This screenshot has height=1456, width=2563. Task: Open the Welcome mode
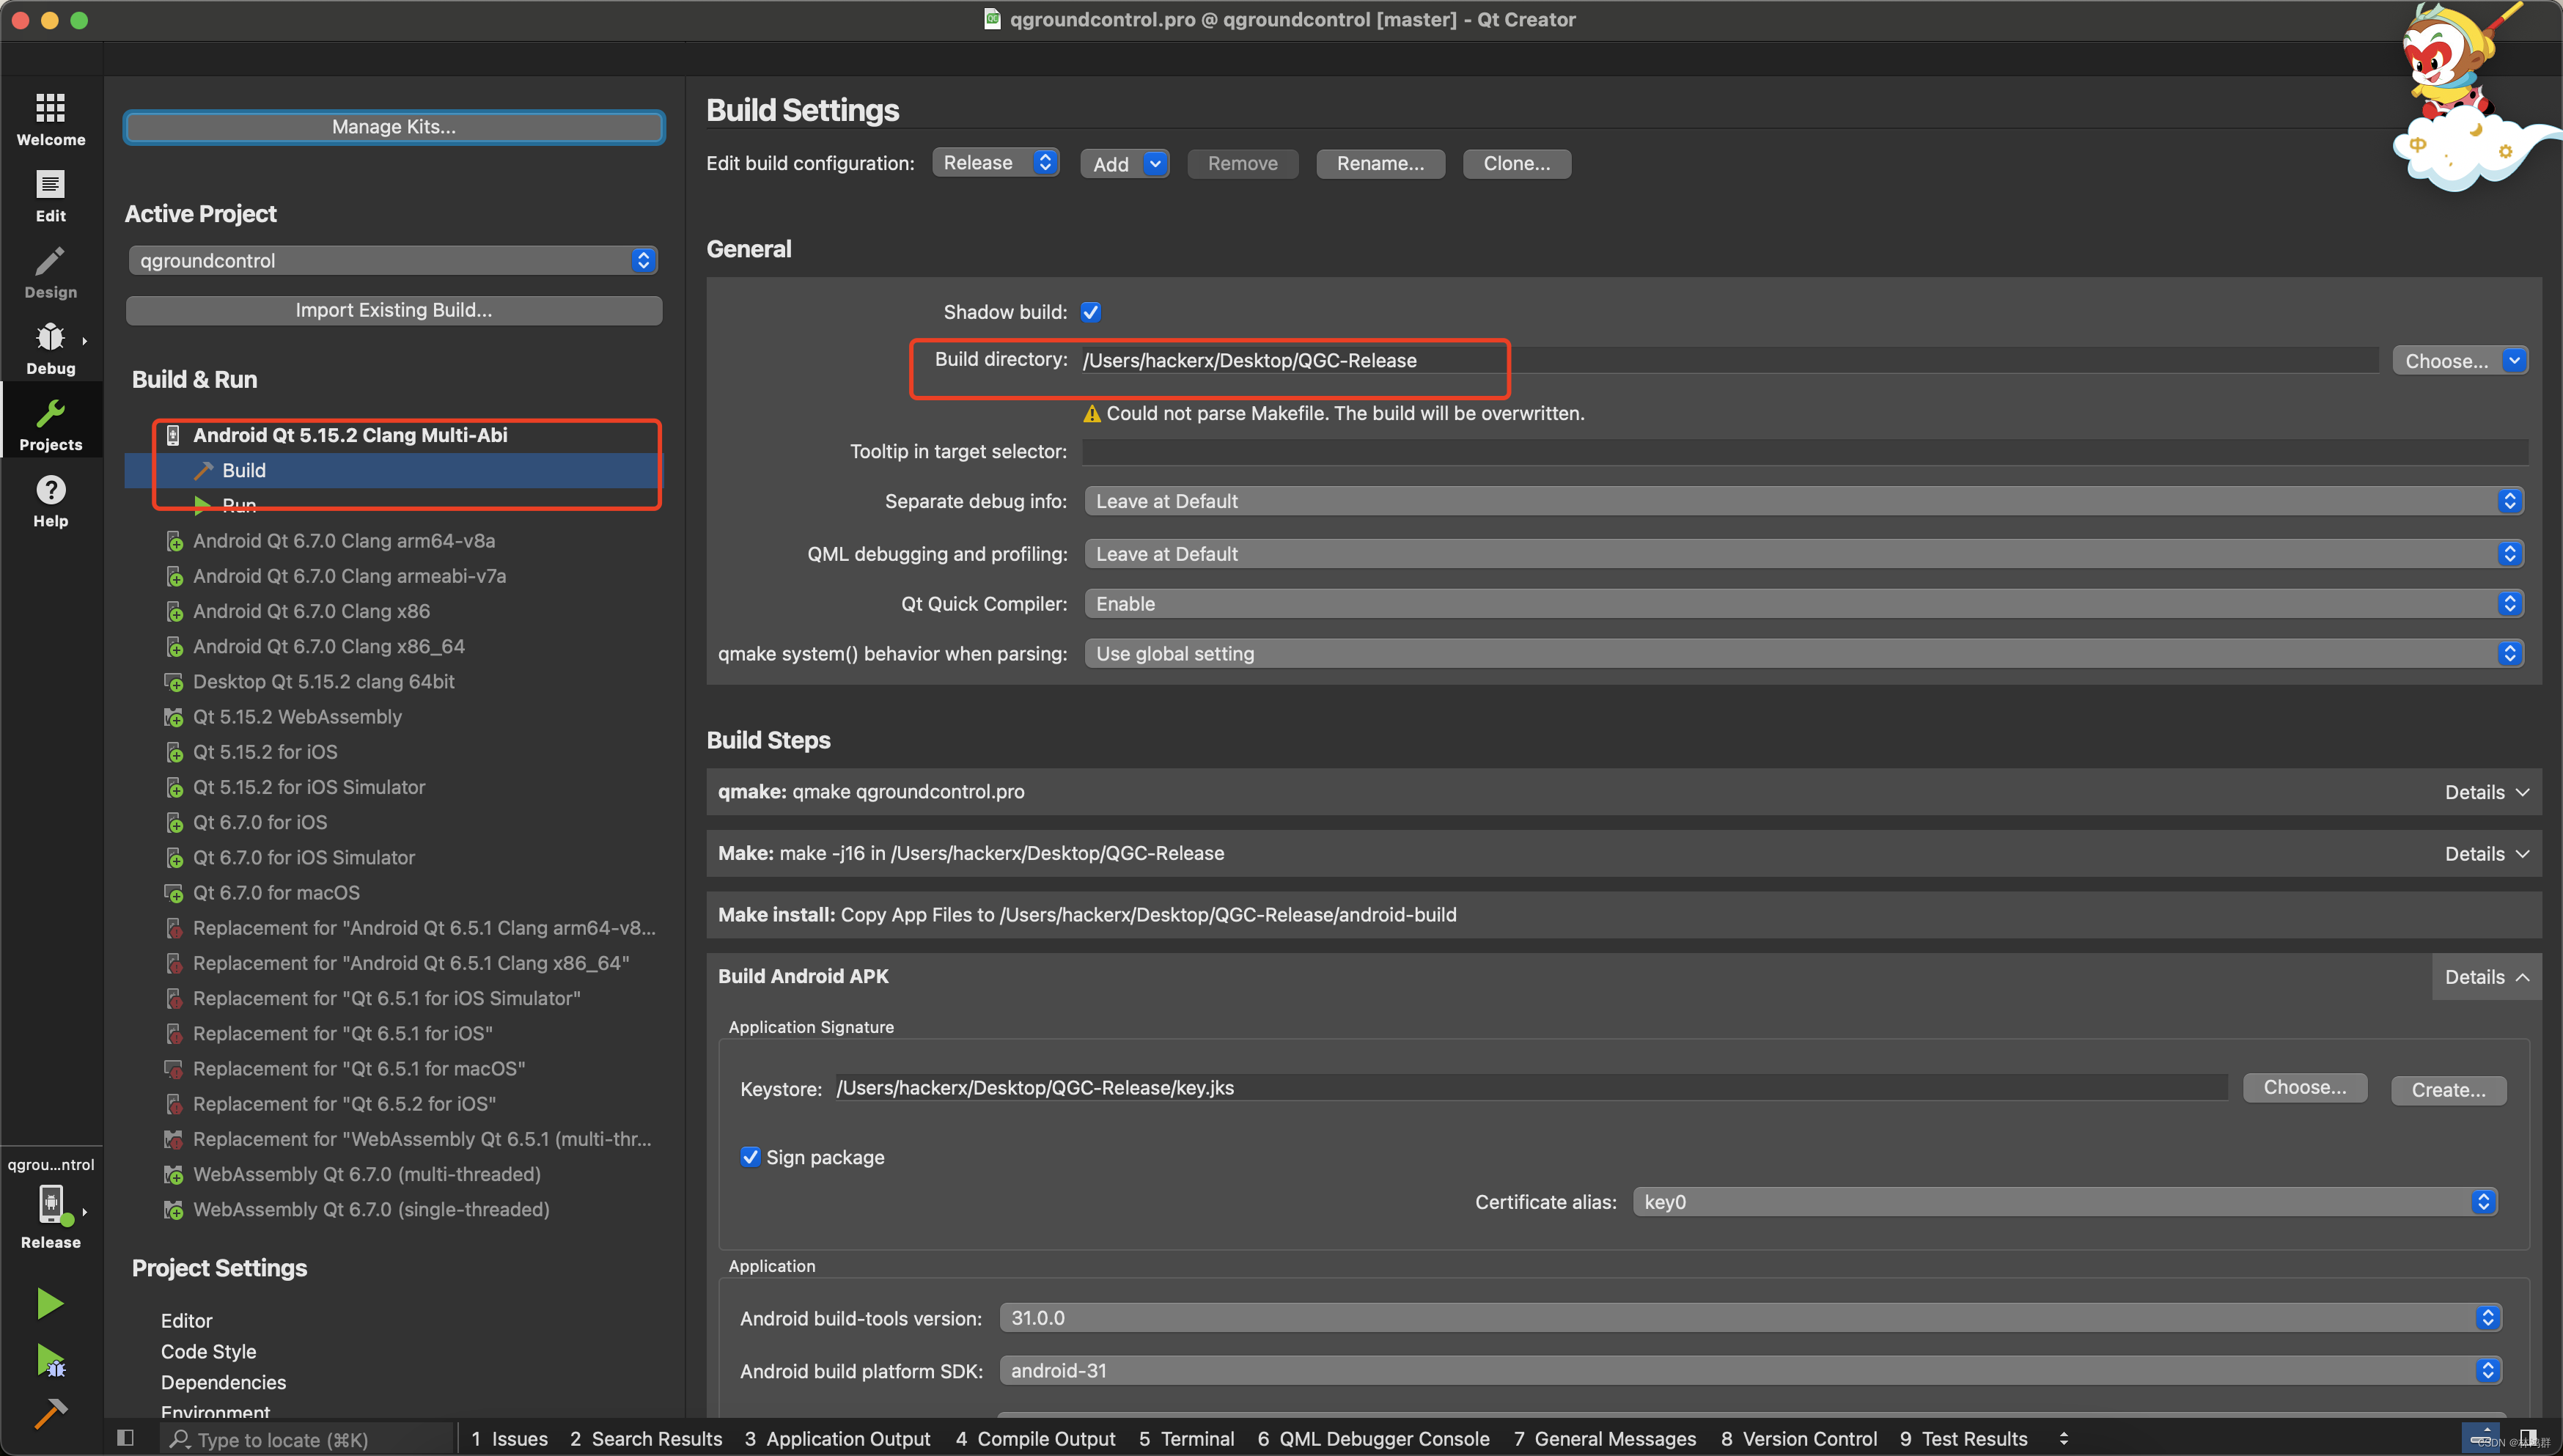pos(50,119)
